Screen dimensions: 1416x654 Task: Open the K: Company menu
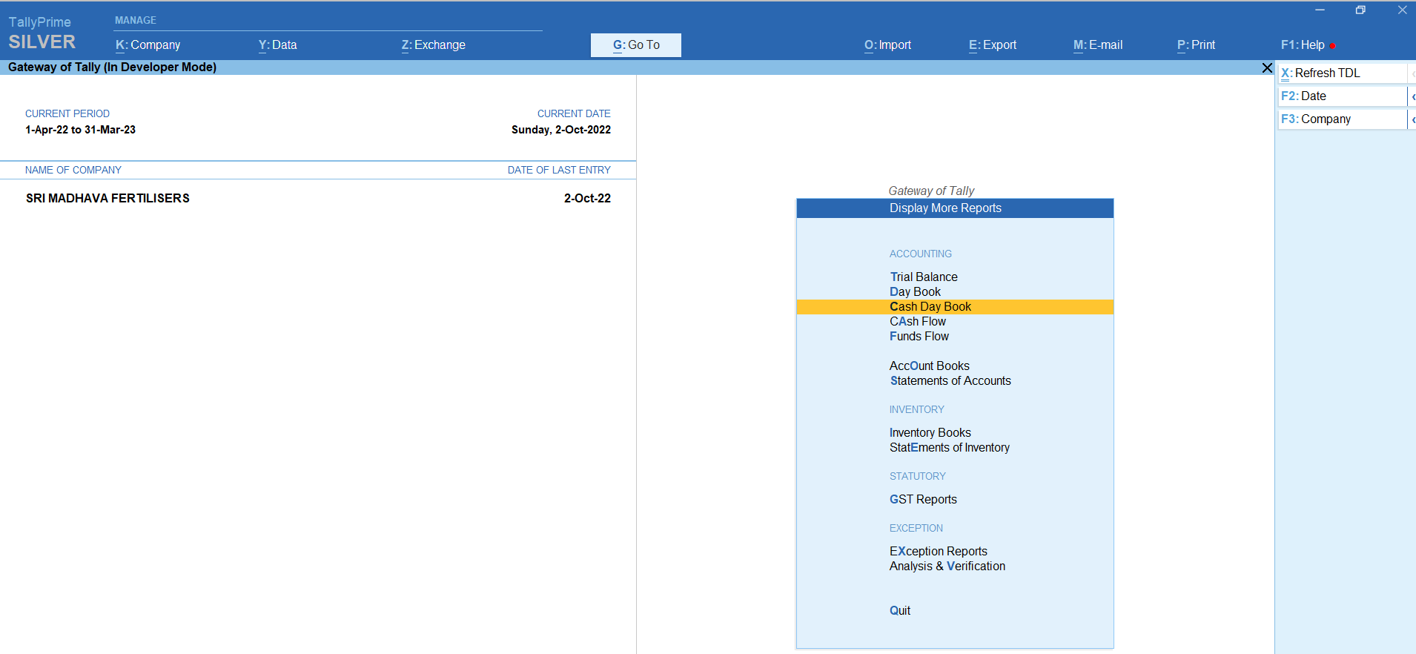coord(148,45)
